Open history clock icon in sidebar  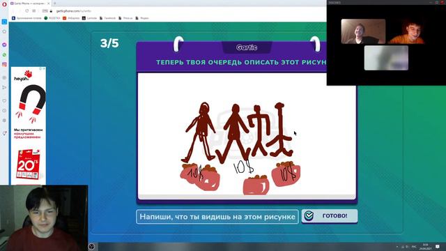pos(4,110)
